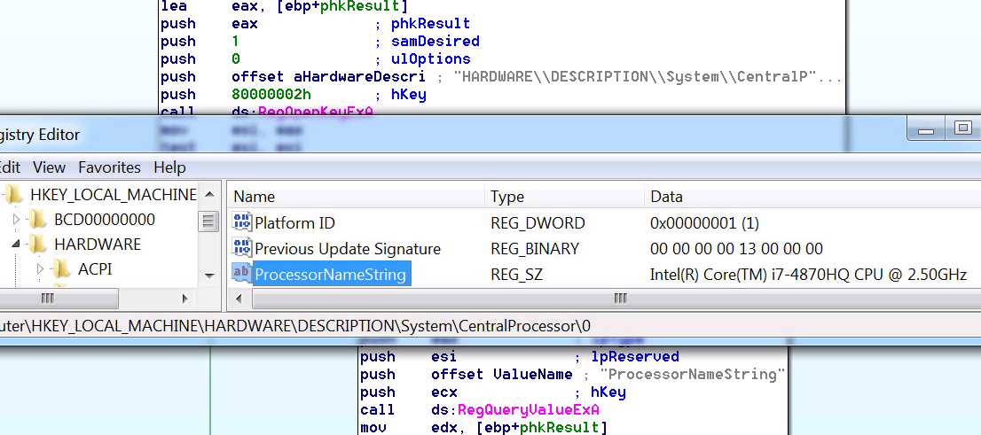The width and height of the screenshot is (981, 435).
Task: Select the ProcessorNameString value name
Action: coord(330,274)
